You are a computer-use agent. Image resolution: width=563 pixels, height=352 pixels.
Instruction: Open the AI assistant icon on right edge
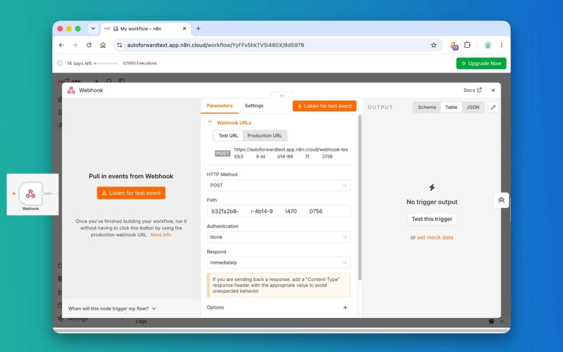pos(501,200)
